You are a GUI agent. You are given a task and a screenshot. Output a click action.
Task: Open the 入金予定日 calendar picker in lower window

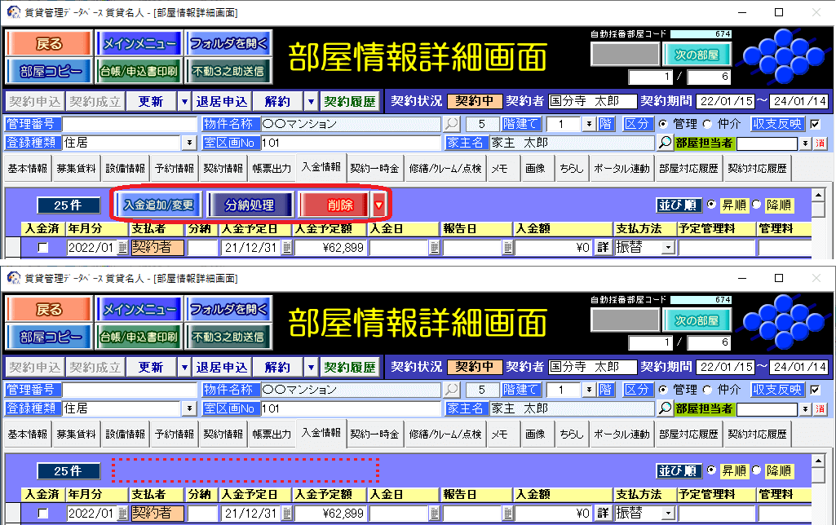[x=286, y=513]
